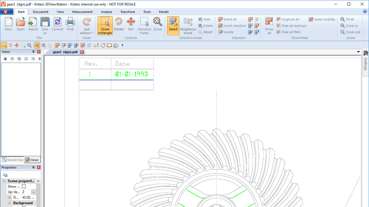Collapse the Scene properties section
Screen dimensions: 369x207
4,181
